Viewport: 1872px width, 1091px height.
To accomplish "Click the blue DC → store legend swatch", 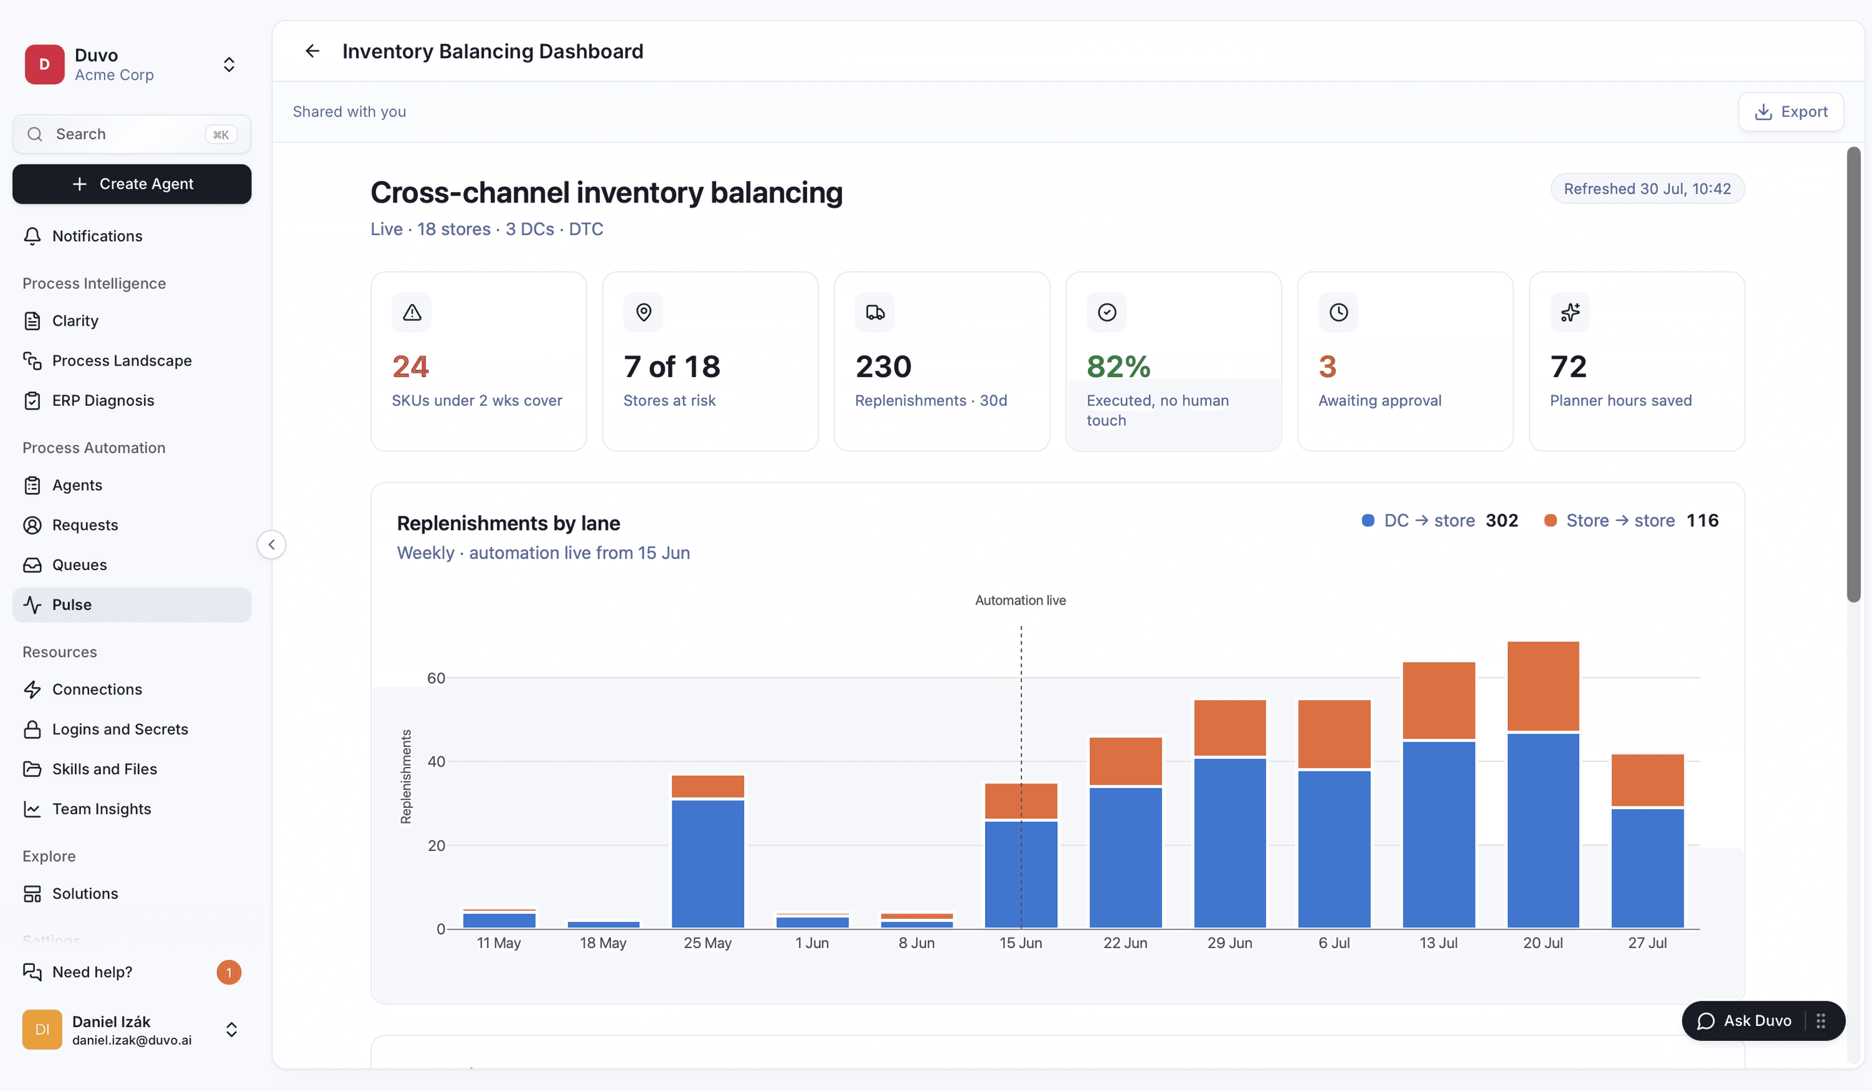I will click(x=1367, y=520).
